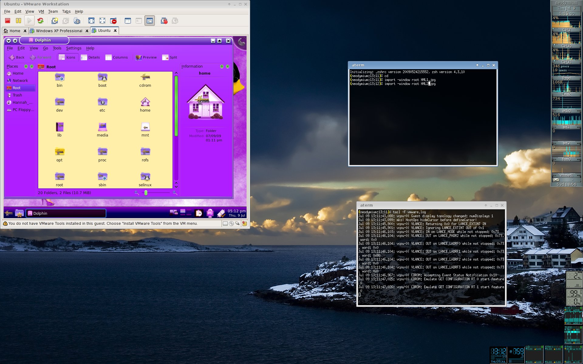Click the network adapter status icon
Screen dimensions: 583x364
coord(237,224)
